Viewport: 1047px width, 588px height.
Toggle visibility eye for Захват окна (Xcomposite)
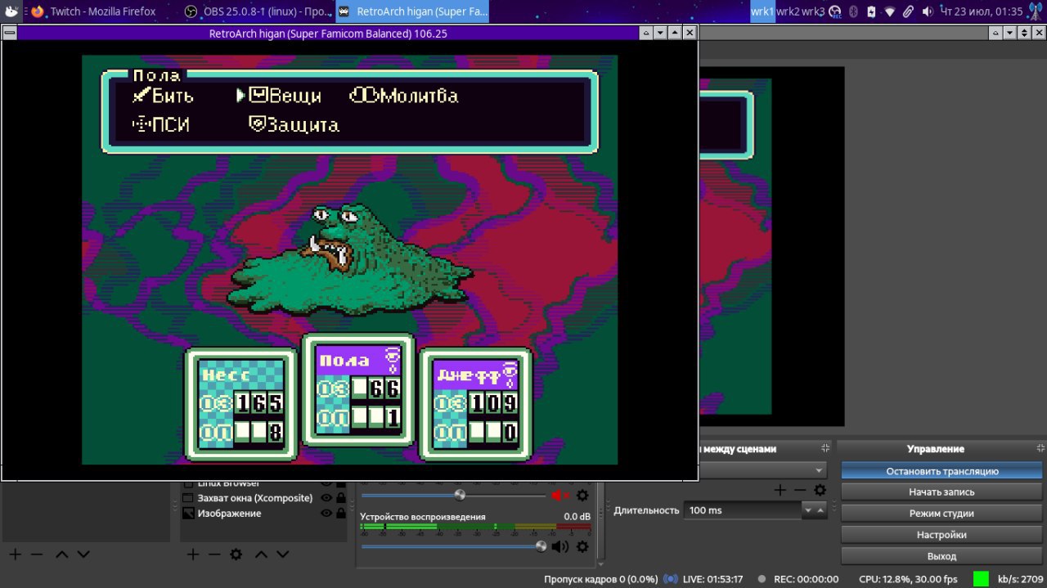click(326, 498)
